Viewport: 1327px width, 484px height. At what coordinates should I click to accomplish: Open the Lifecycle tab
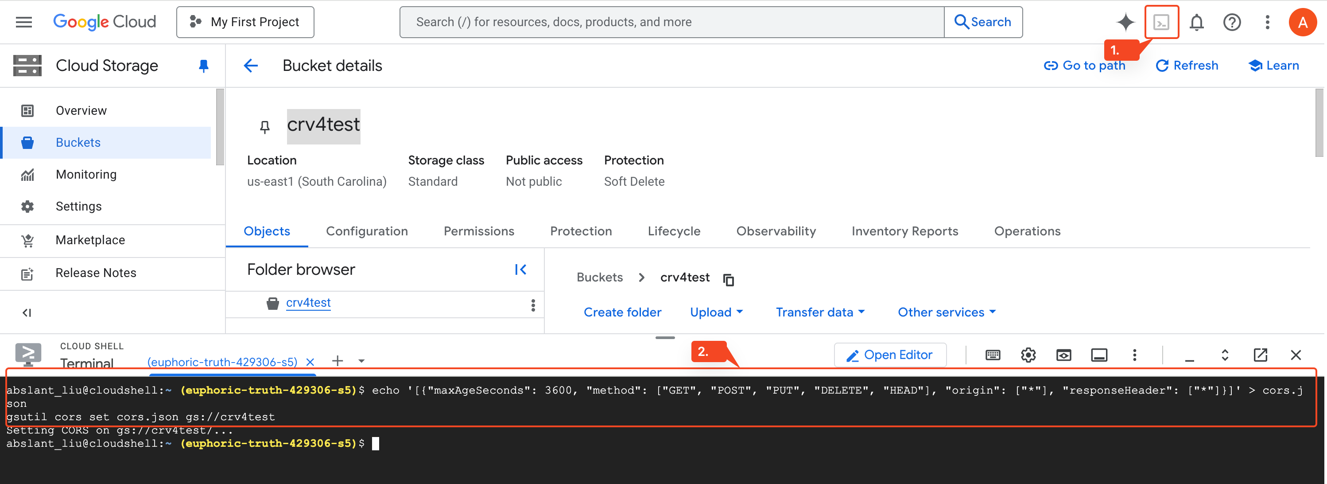(674, 231)
